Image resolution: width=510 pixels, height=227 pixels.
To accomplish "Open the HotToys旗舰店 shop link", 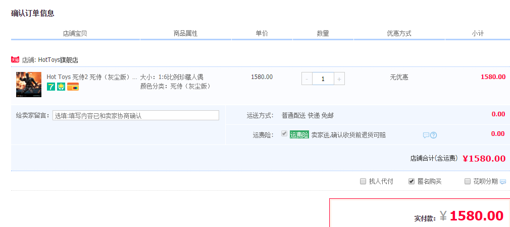I will 58,60.
